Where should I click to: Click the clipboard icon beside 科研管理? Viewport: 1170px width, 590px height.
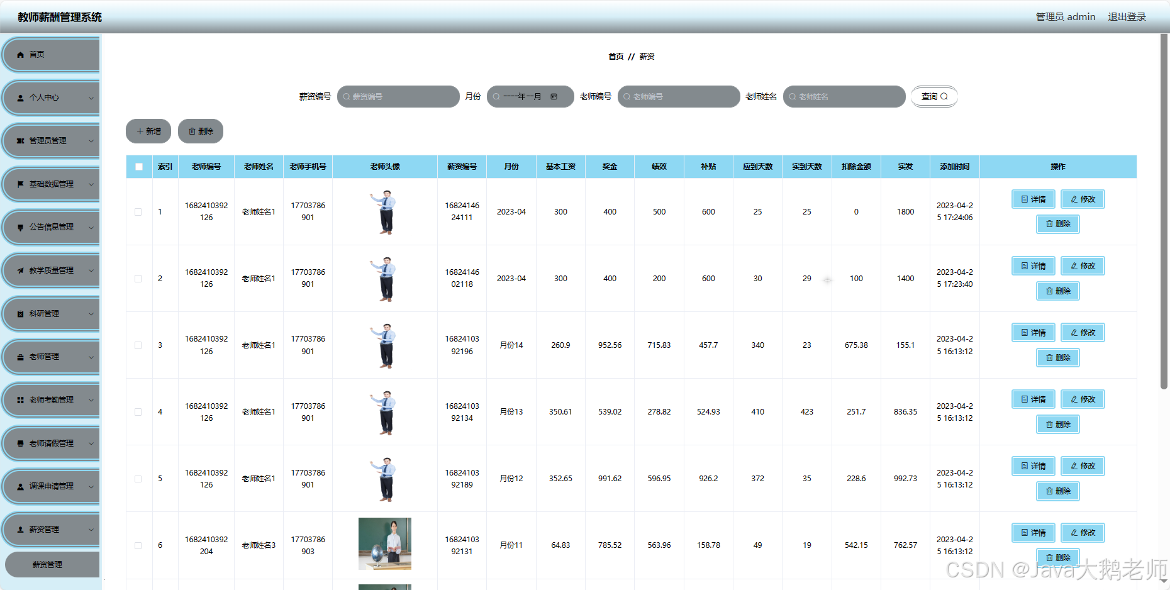pos(20,314)
